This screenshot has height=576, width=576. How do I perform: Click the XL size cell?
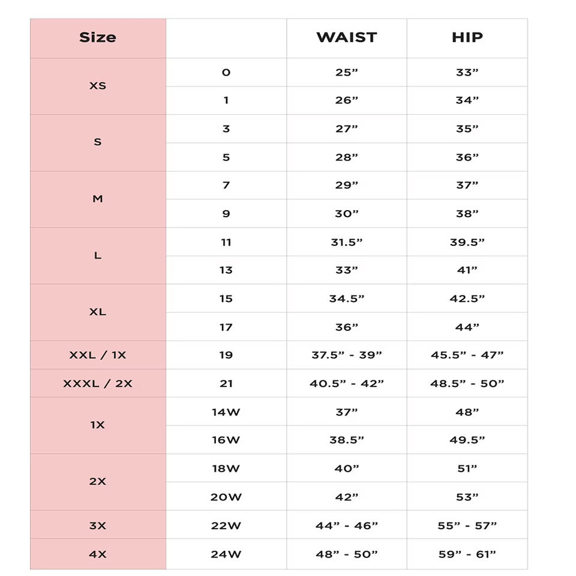click(x=98, y=312)
